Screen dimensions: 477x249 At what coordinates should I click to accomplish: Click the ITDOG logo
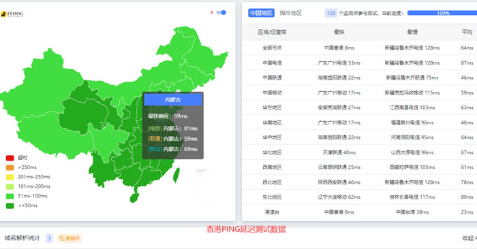(x=12, y=14)
